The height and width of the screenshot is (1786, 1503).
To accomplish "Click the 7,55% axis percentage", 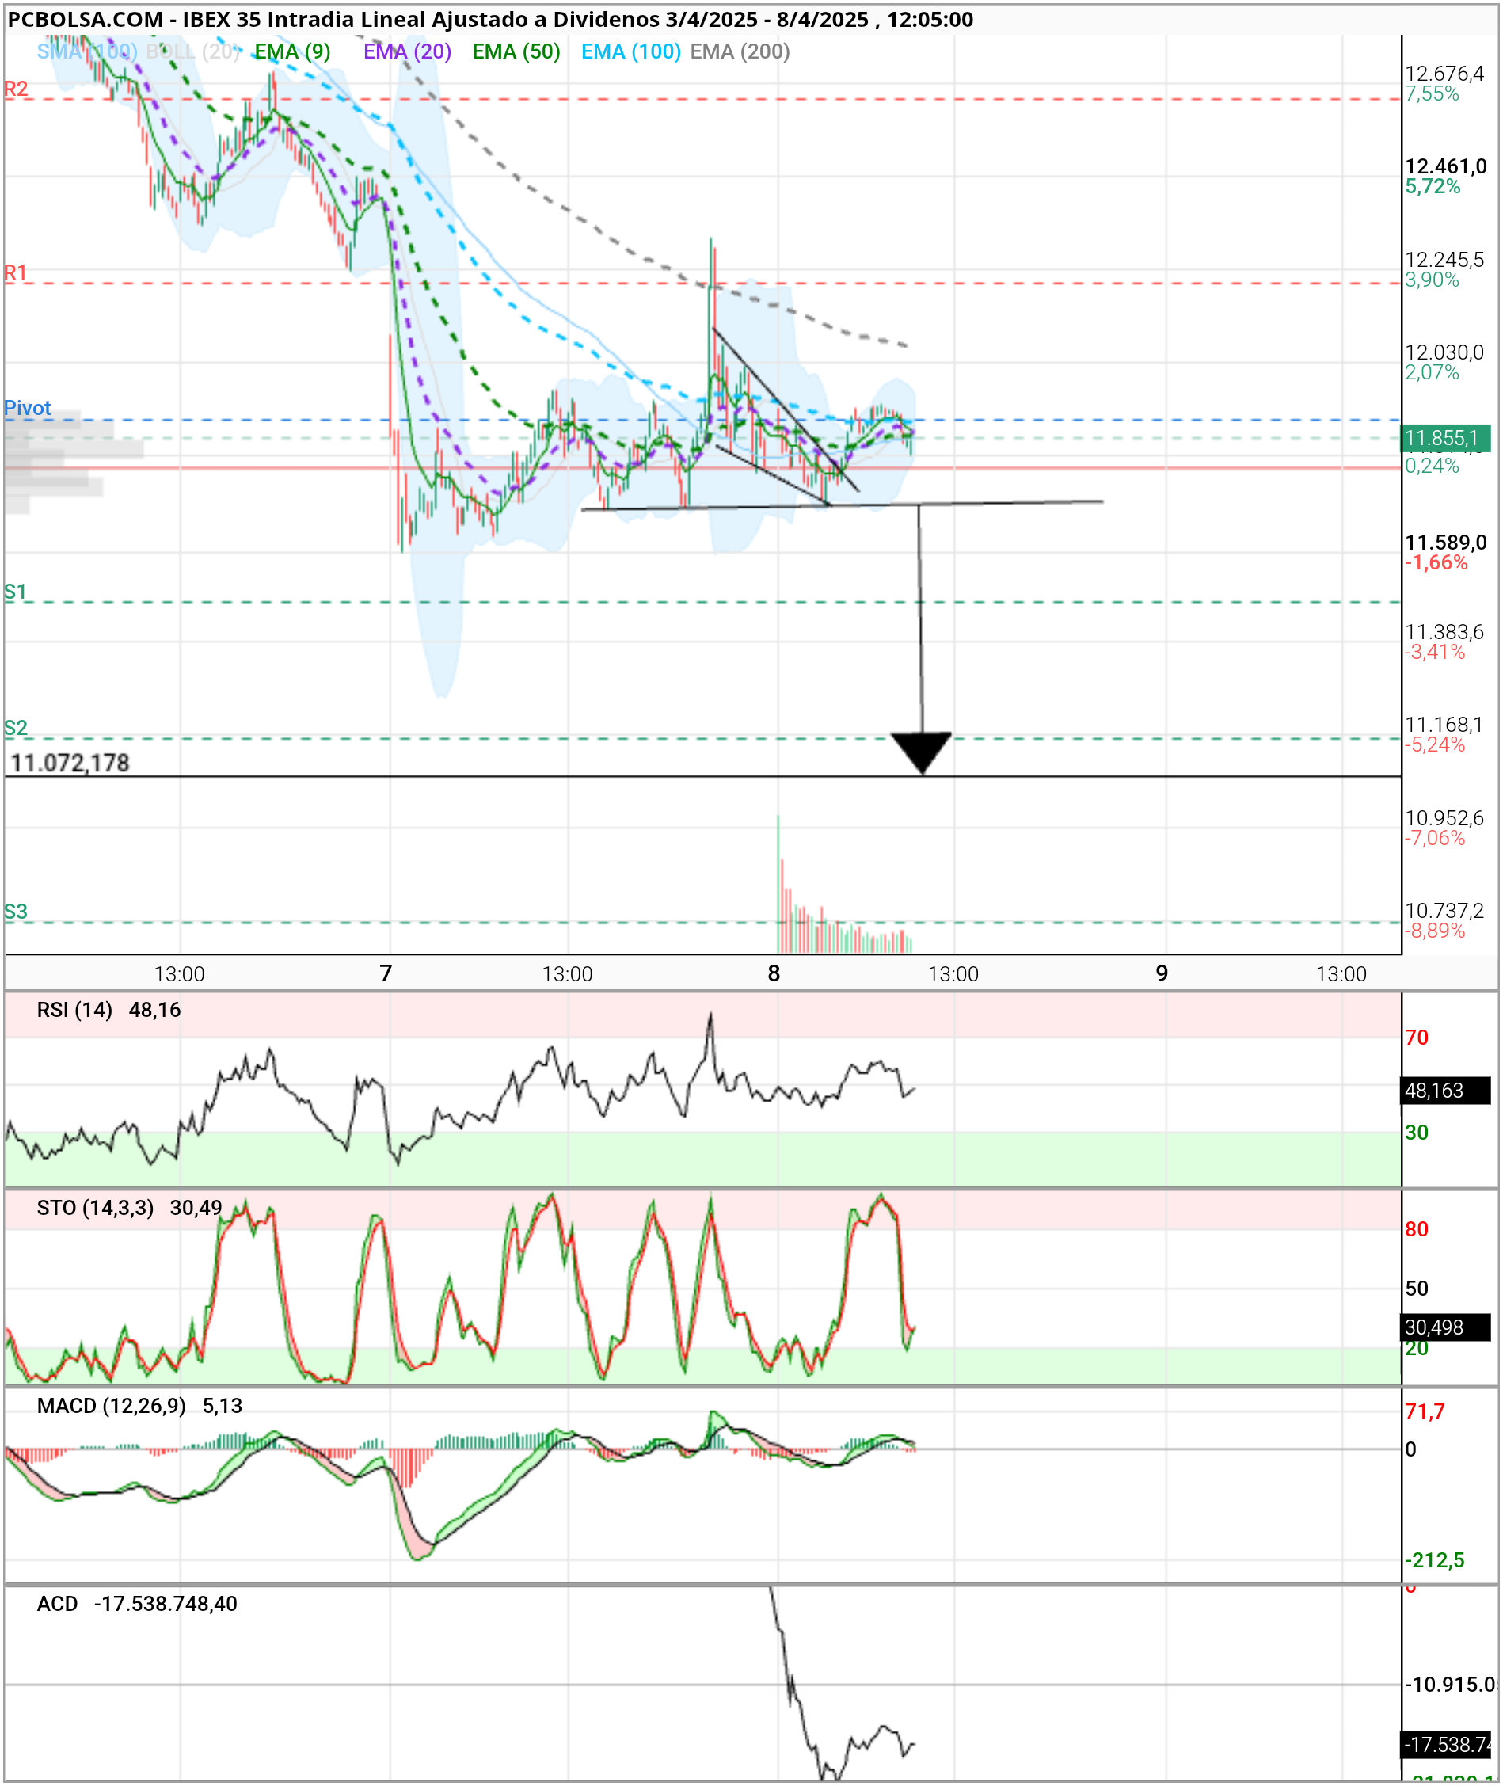I will (1433, 93).
